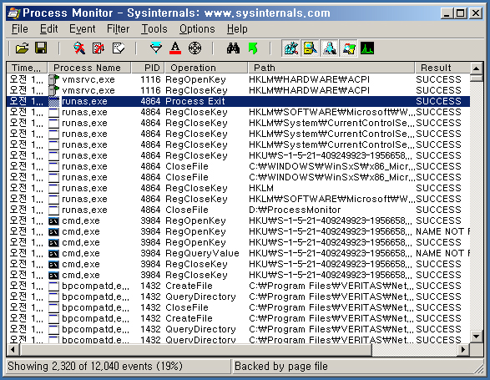490x380 pixels.
Task: Click the target crosshair Include Process icon
Action: (194, 48)
